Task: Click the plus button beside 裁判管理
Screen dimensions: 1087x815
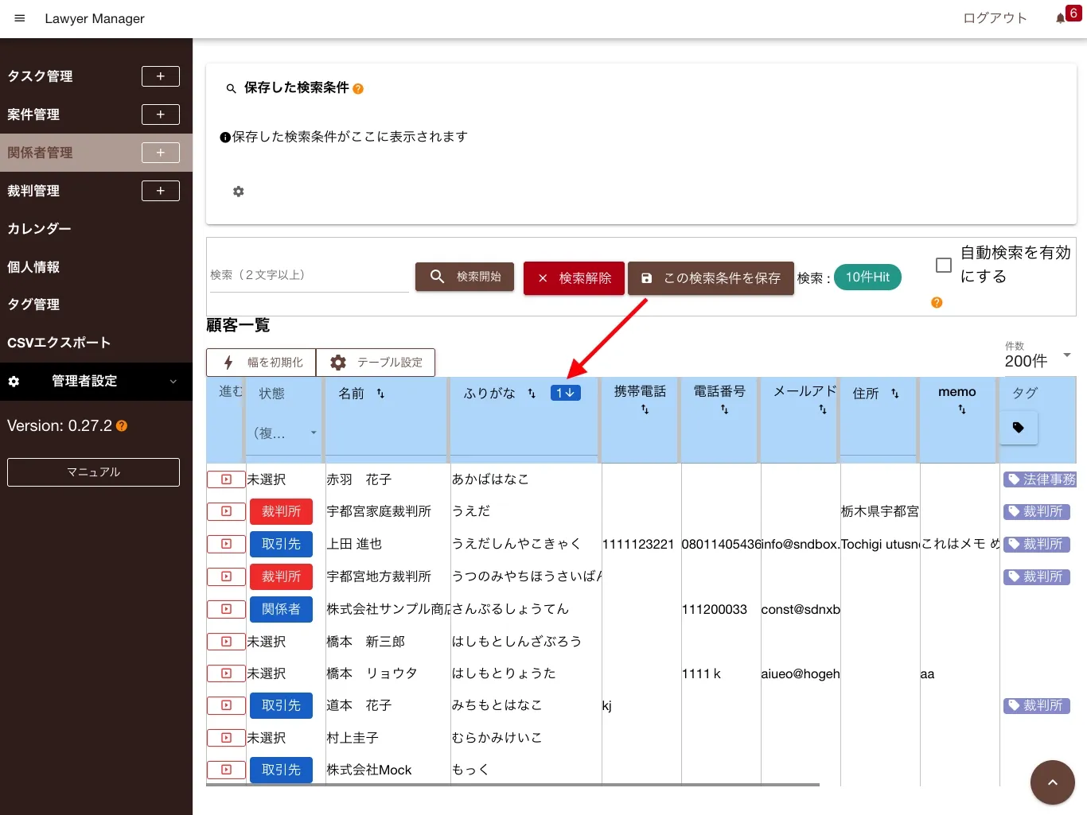Action: pyautogui.click(x=161, y=191)
